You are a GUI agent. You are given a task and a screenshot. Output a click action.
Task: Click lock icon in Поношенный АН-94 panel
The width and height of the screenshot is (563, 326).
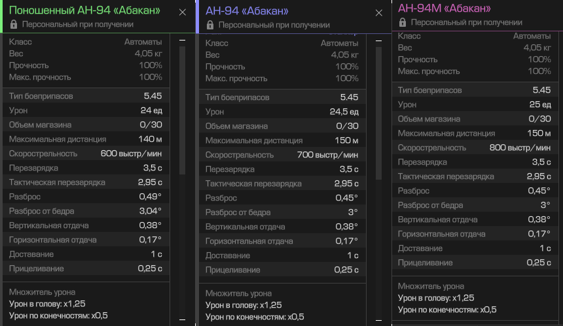point(14,24)
